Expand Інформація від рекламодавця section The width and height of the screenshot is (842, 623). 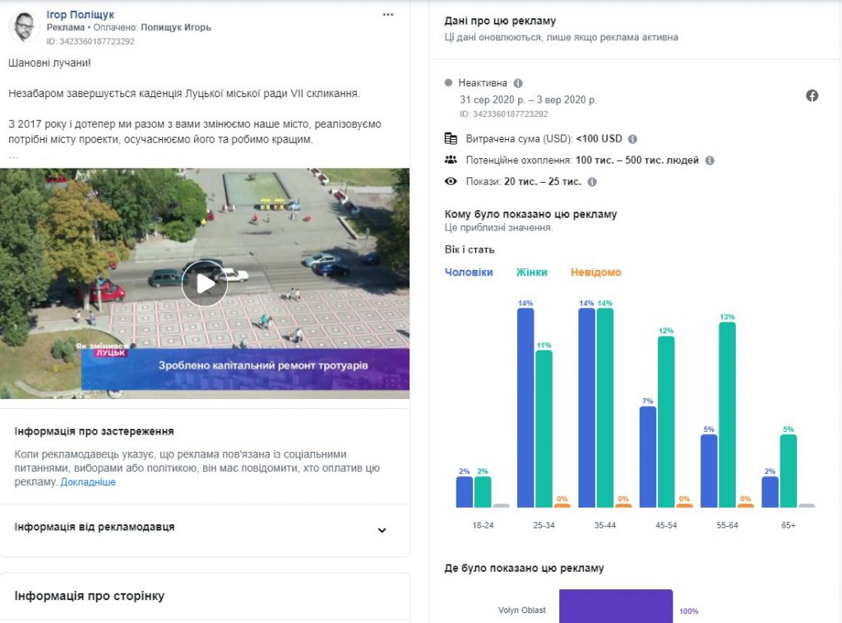(382, 530)
